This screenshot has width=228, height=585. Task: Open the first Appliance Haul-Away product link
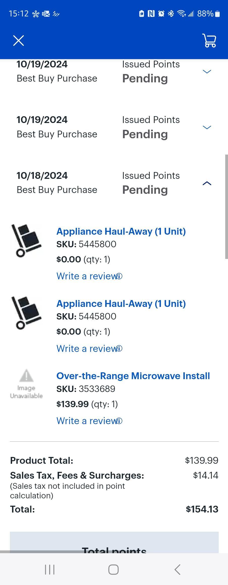(x=121, y=231)
